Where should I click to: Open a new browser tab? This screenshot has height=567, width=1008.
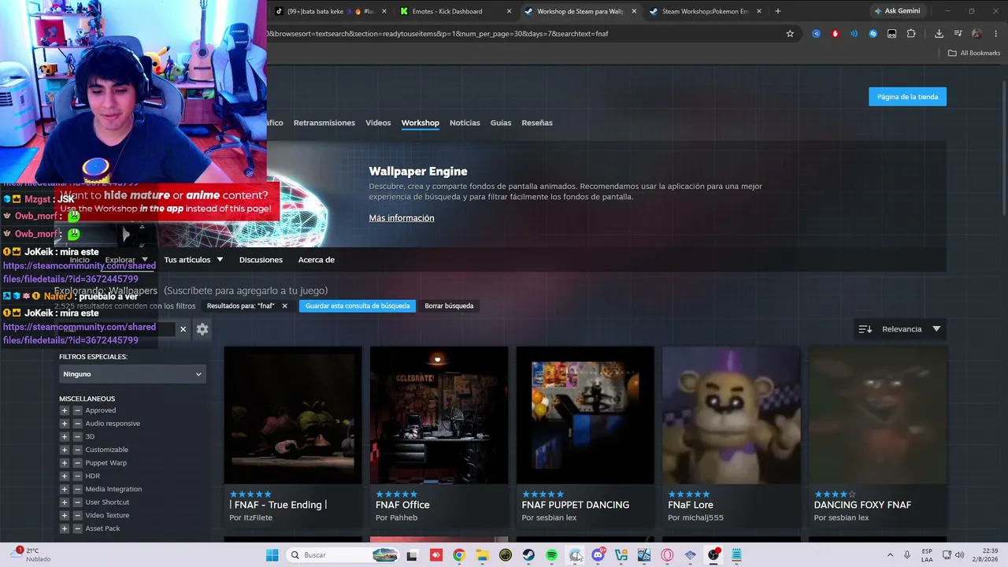click(777, 11)
